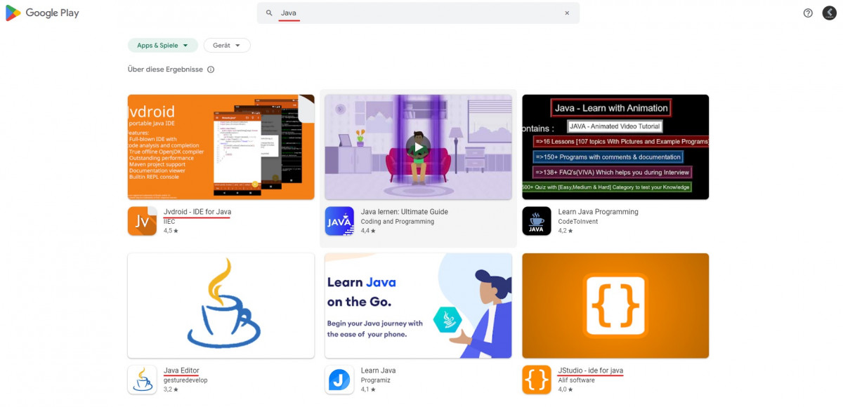Click the Learn Java Programming app icon
Image resolution: width=843 pixels, height=407 pixels.
(x=537, y=221)
